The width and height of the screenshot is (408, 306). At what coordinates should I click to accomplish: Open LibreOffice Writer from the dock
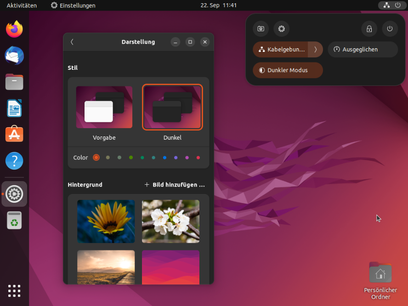(x=14, y=108)
